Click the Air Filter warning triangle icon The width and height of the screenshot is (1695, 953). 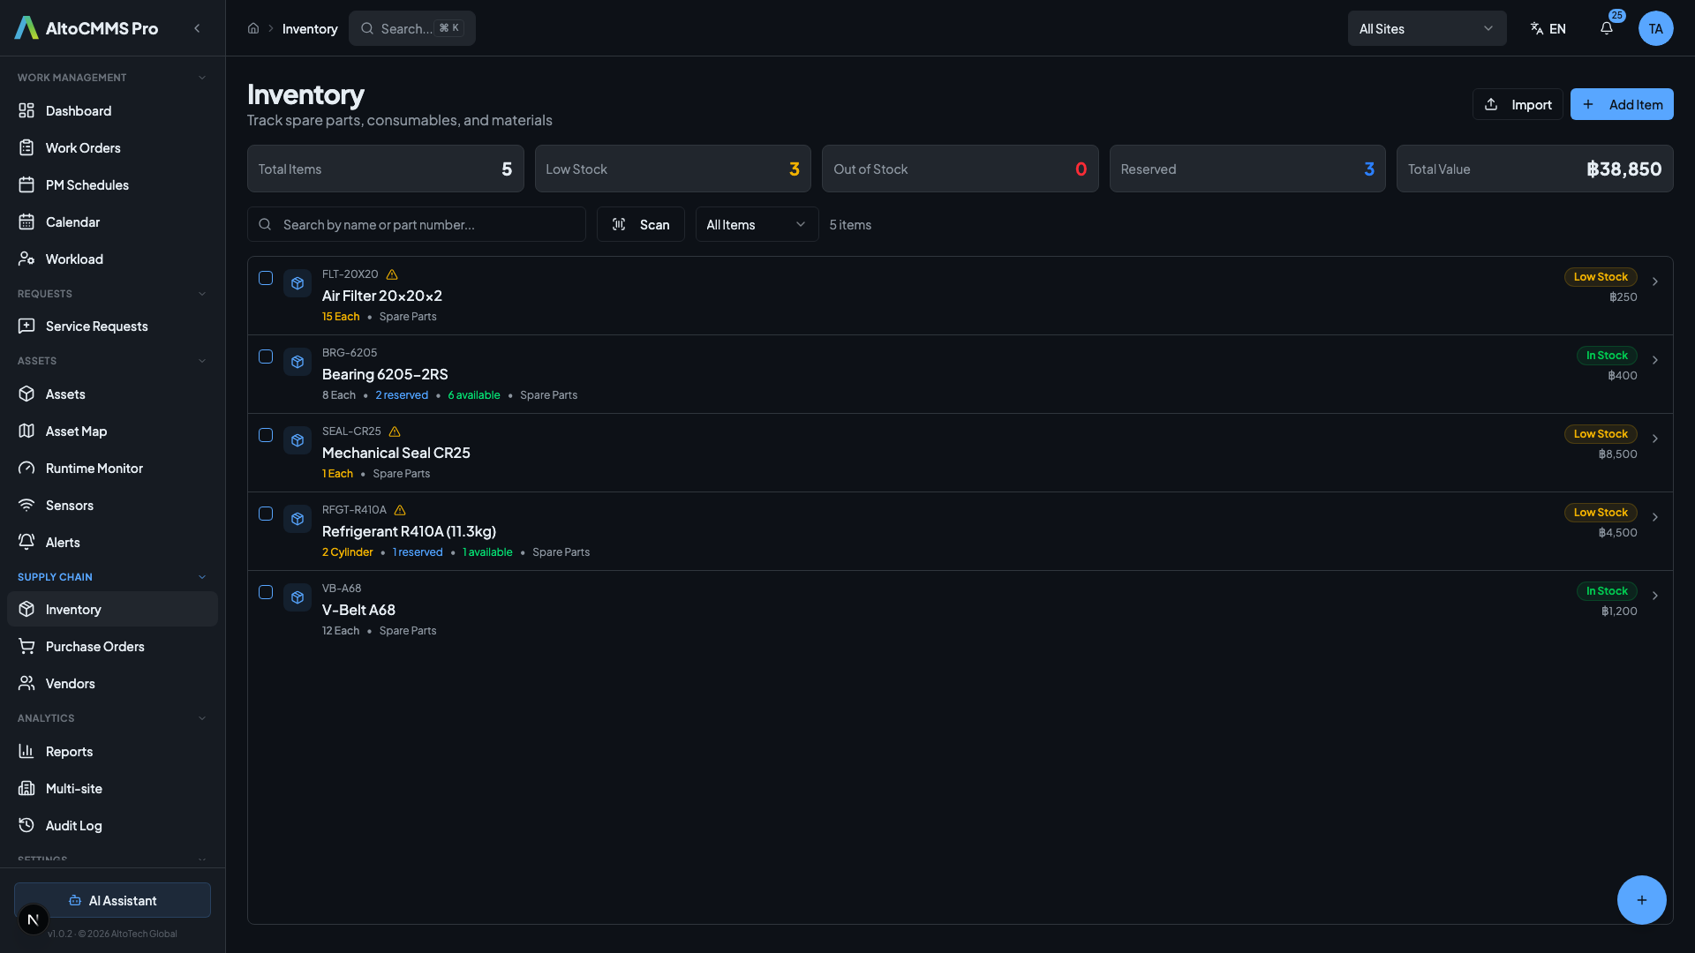(x=392, y=274)
